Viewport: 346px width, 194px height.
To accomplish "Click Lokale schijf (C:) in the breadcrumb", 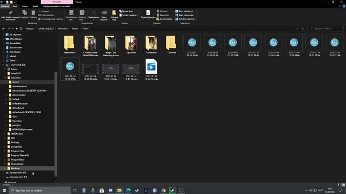I will coord(45,29).
